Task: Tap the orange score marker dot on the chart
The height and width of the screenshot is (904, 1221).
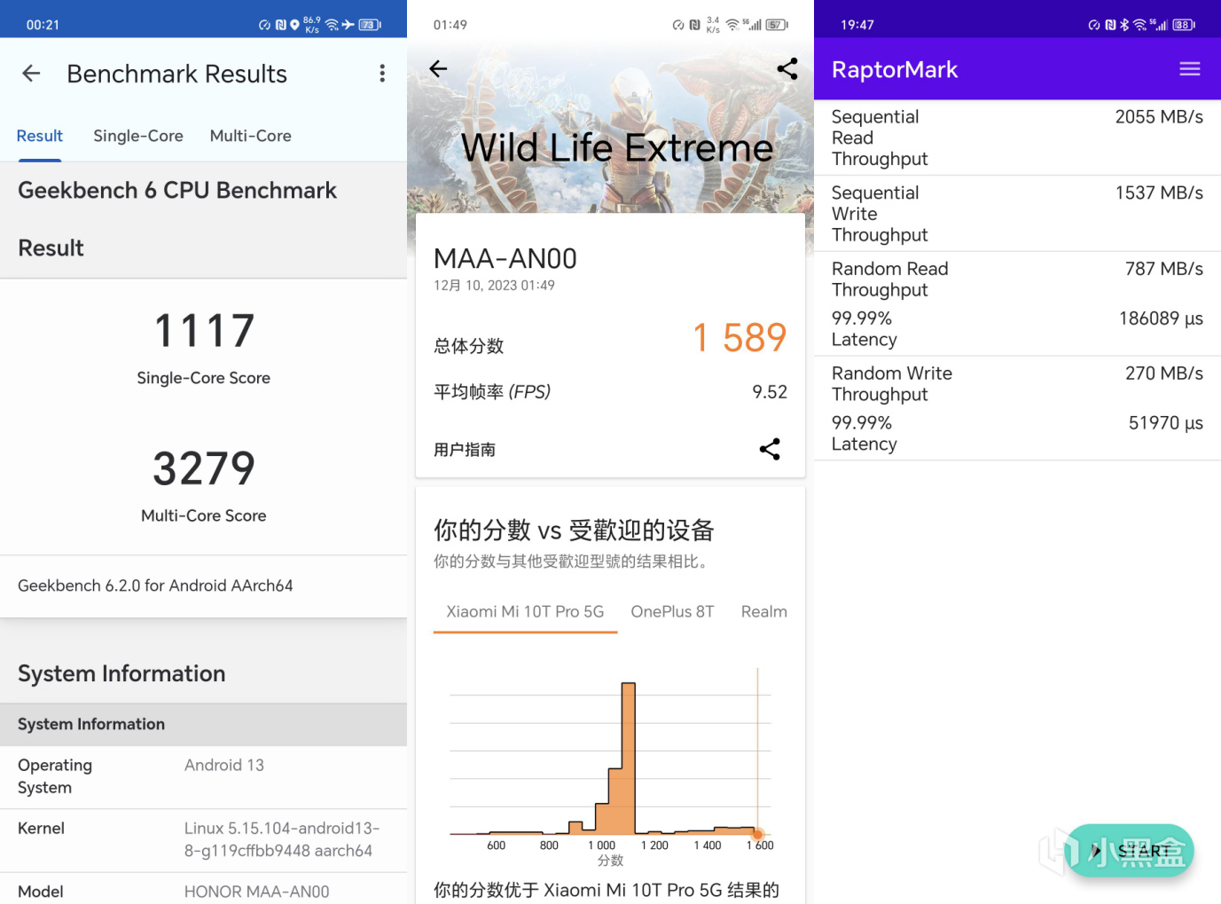Action: coord(758,834)
